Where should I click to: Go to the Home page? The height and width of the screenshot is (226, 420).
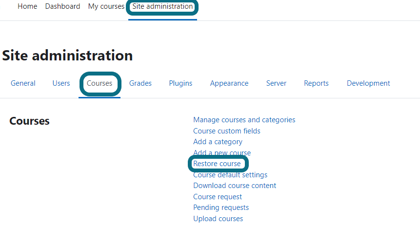[27, 6]
